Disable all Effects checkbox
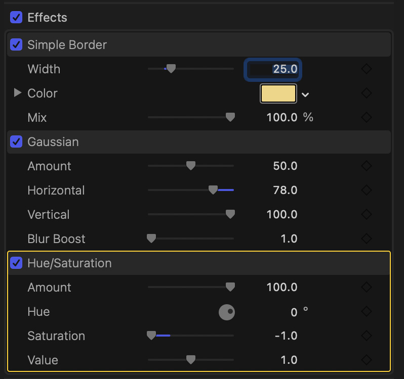 pyautogui.click(x=16, y=18)
